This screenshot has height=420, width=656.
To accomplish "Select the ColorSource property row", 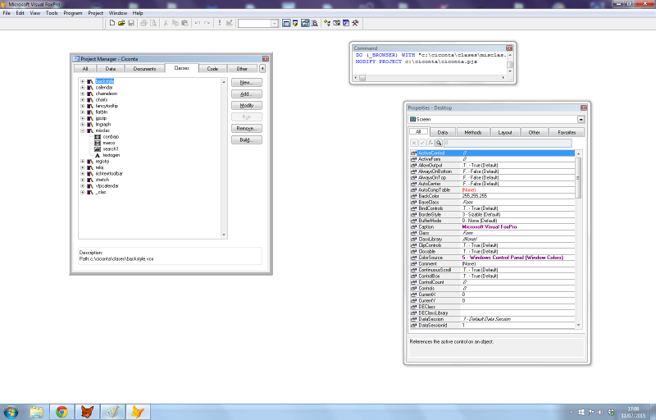I will (x=492, y=258).
